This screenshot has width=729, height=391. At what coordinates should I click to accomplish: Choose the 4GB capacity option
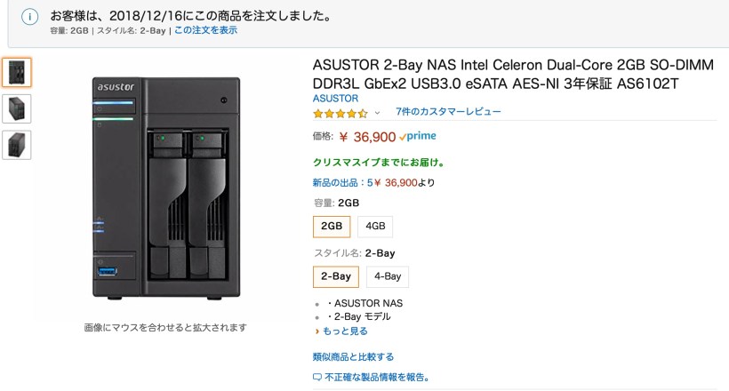pyautogui.click(x=375, y=226)
